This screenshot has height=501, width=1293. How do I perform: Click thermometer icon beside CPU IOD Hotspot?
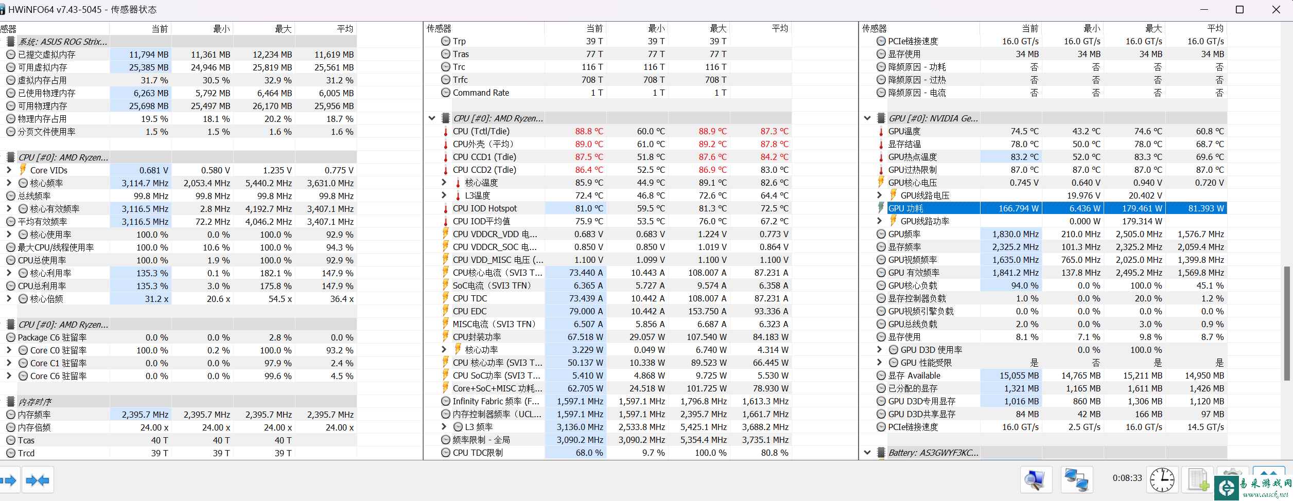tap(446, 208)
